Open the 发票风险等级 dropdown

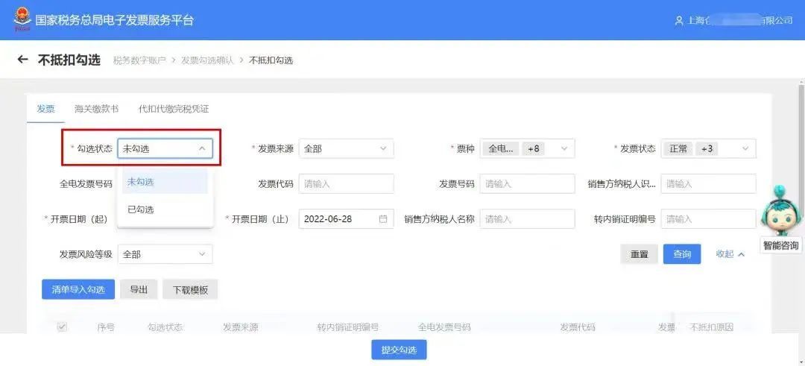[x=165, y=254]
